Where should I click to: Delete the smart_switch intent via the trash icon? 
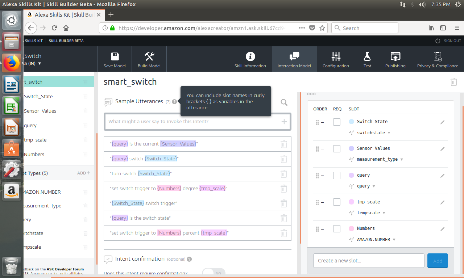(453, 82)
